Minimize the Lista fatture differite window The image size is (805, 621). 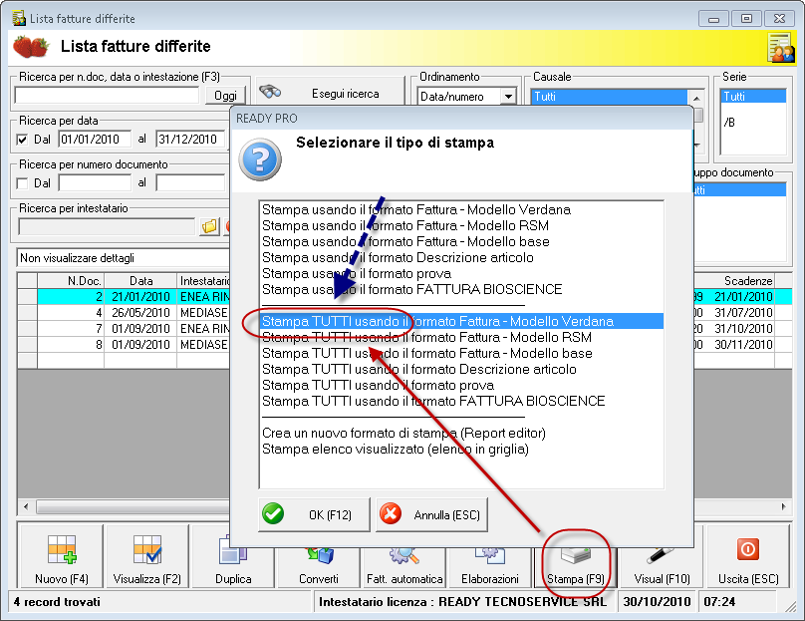click(713, 19)
